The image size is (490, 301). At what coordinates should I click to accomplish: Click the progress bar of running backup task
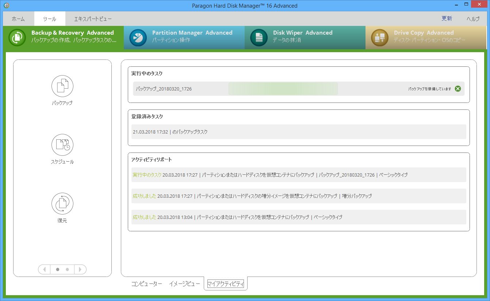click(283, 89)
